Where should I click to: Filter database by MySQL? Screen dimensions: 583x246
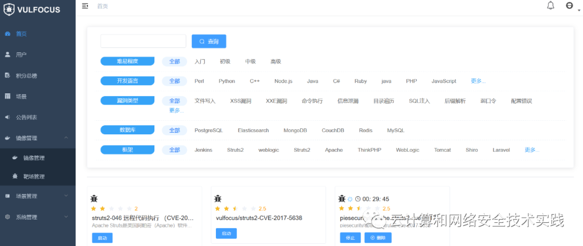(396, 131)
